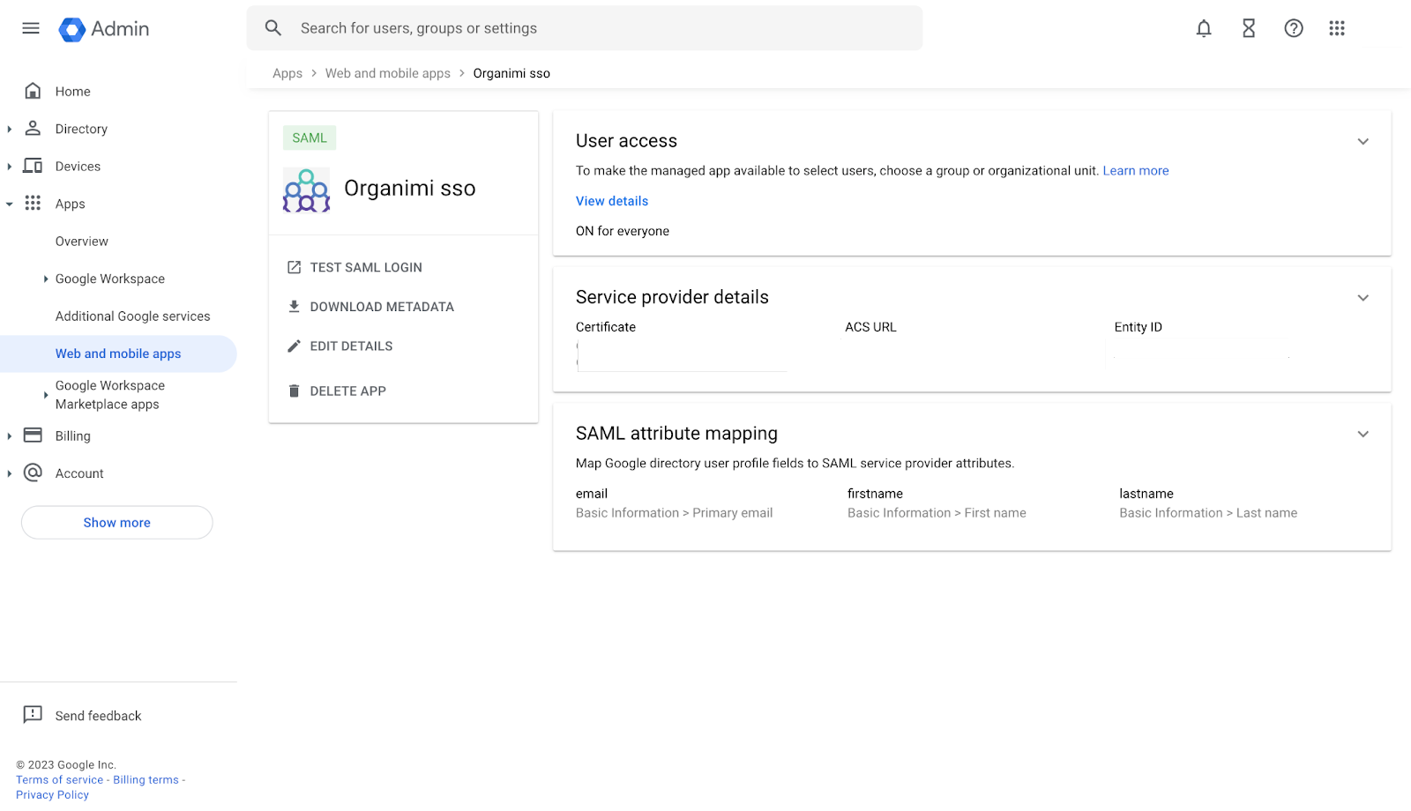Check pending tasks via hourglass icon
Viewport: 1411px width, 811px height.
click(x=1248, y=28)
